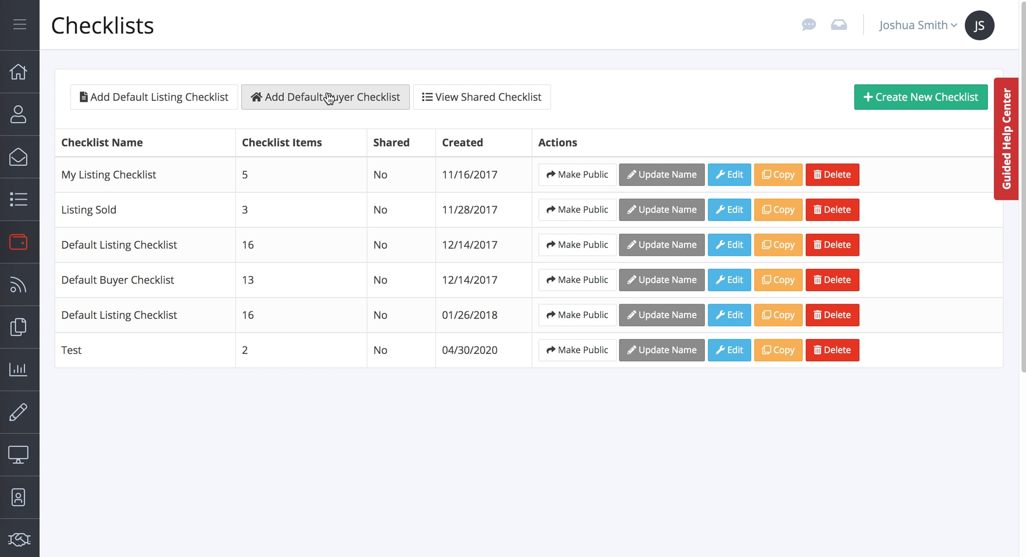This screenshot has width=1026, height=557.
Task: Click the Checklists page title
Action: (x=102, y=25)
